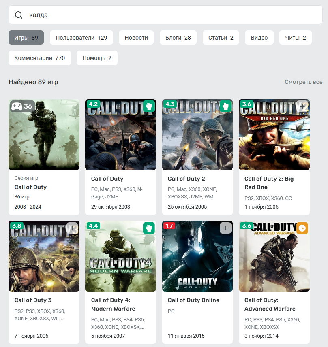
Task: Click the PC platform under Call of Duty Online
Action: point(171,311)
